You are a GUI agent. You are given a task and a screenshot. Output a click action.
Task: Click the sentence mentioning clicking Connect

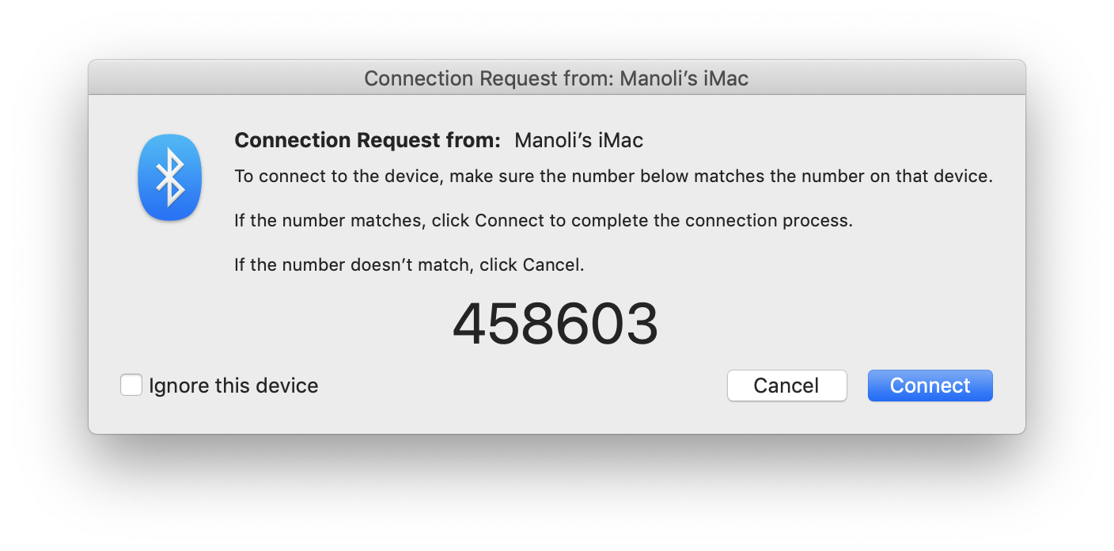[544, 220]
